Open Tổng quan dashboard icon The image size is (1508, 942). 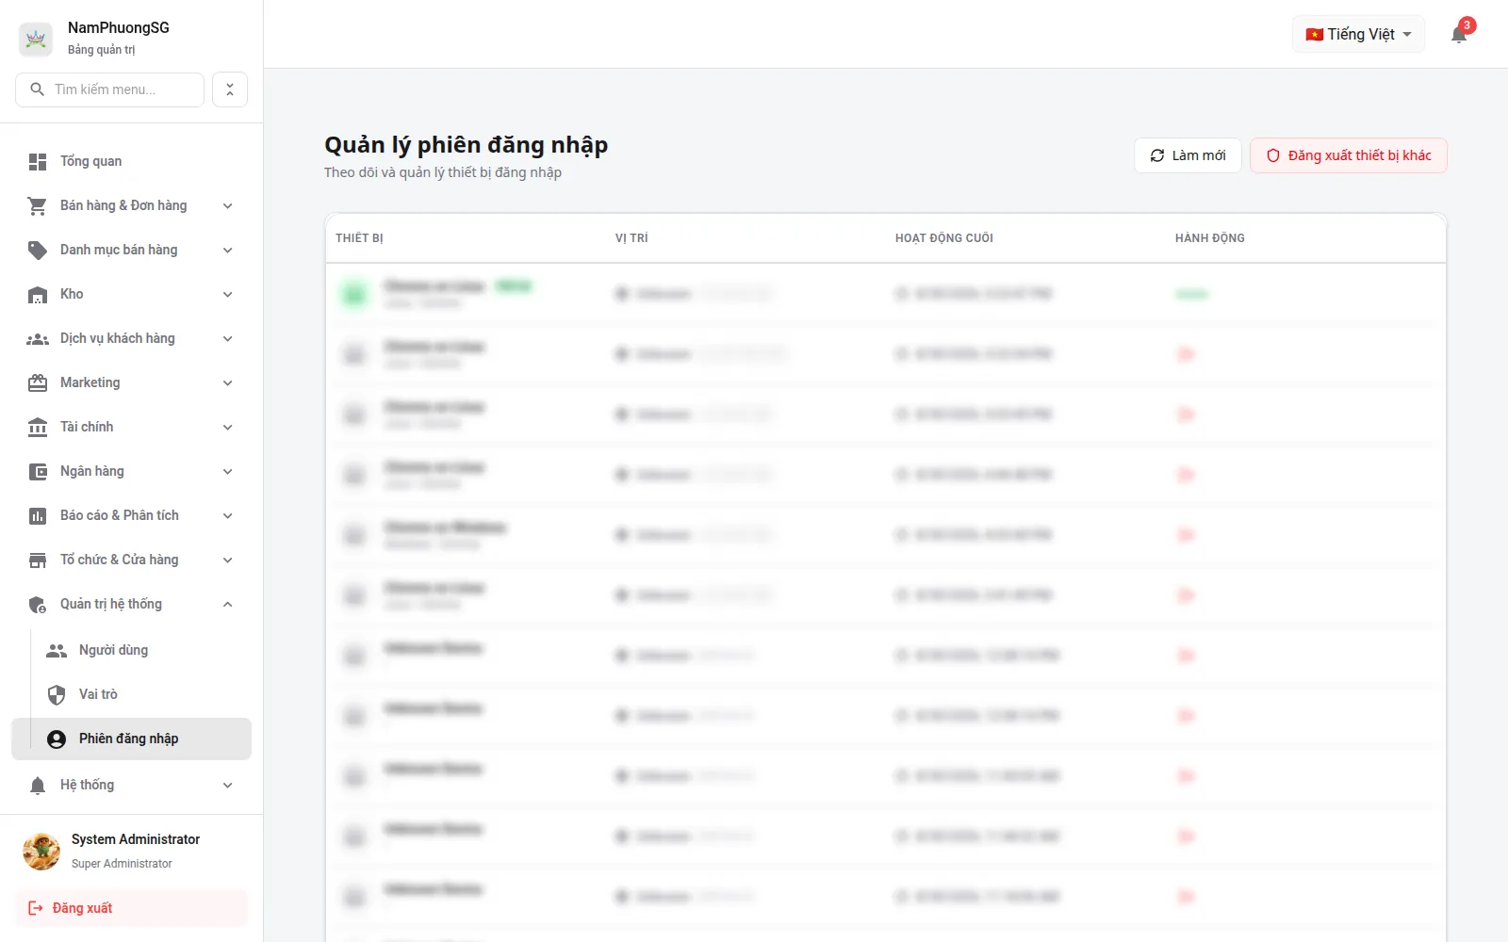click(x=38, y=162)
